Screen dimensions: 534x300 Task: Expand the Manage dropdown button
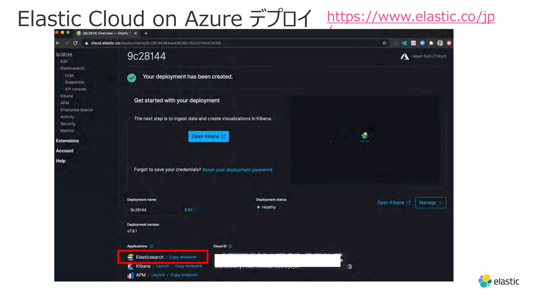430,203
